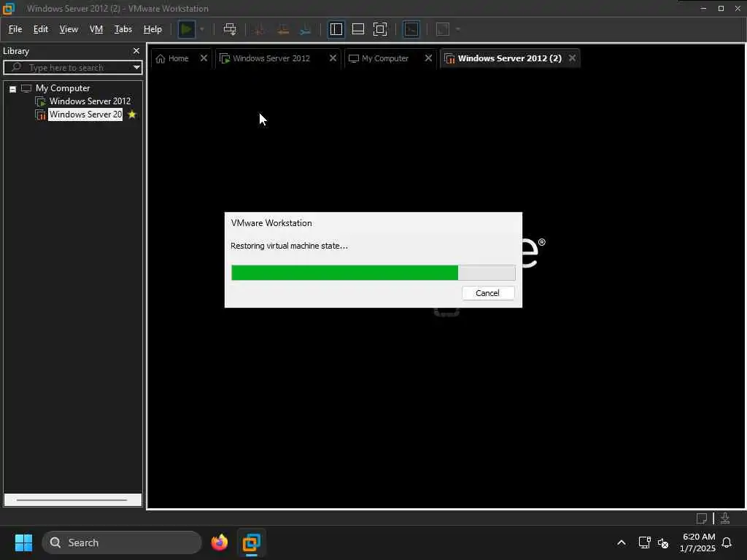Viewport: 747px width, 560px height.
Task: Open the Edit menu
Action: [41, 29]
